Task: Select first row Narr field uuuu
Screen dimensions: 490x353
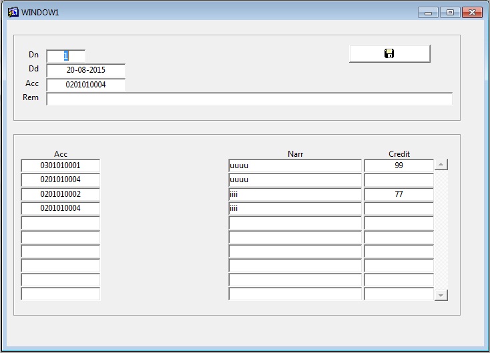Action: (294, 165)
